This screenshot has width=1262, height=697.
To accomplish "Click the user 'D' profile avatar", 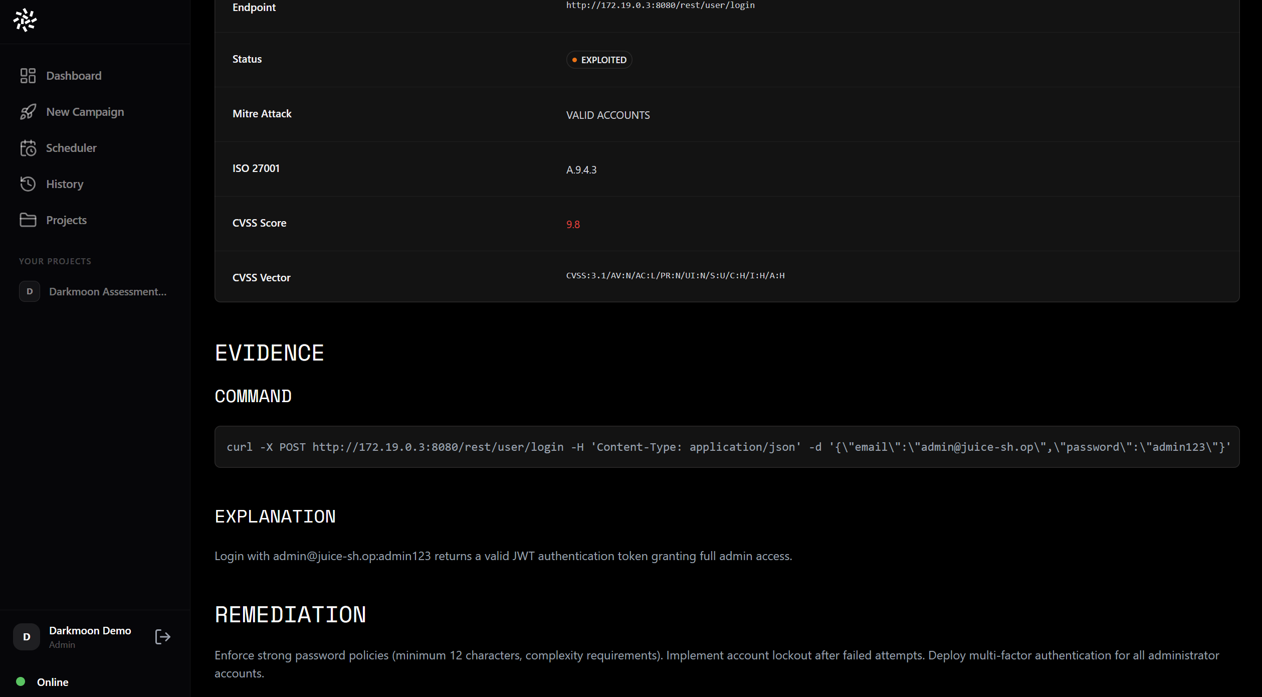I will [27, 637].
